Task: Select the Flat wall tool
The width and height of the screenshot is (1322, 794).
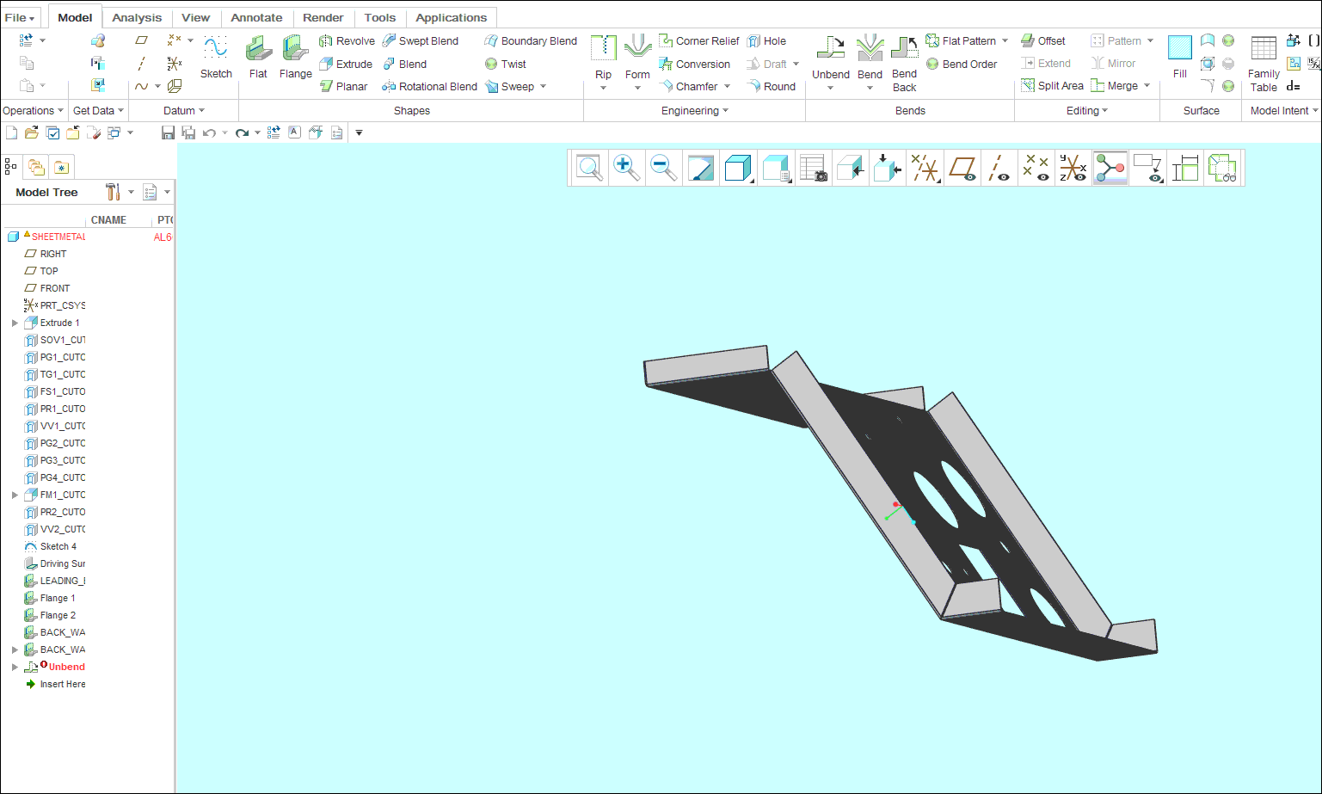Action: 258,58
